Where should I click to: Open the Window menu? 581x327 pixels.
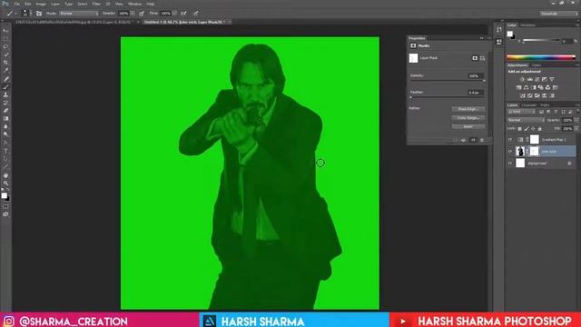point(134,4)
